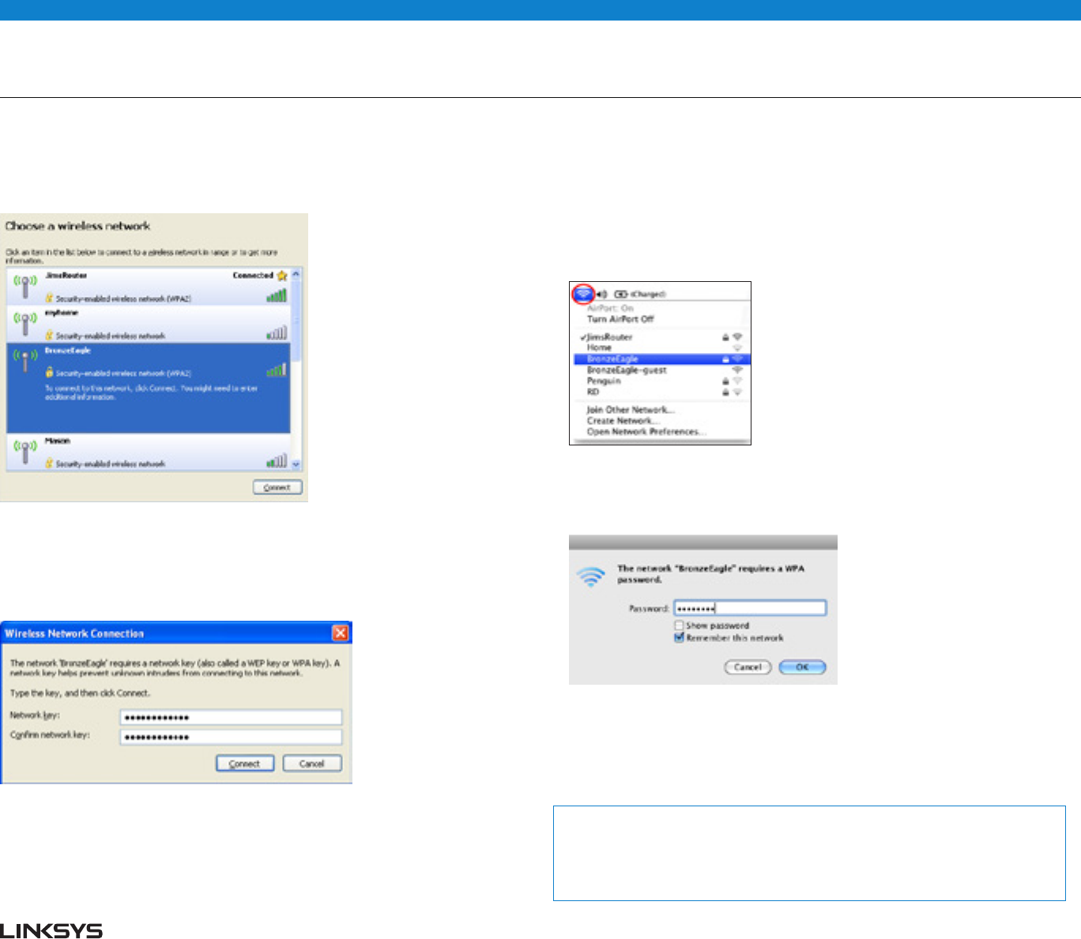Click the network list scroll up arrow
The height and width of the screenshot is (939, 1081).
click(x=296, y=274)
